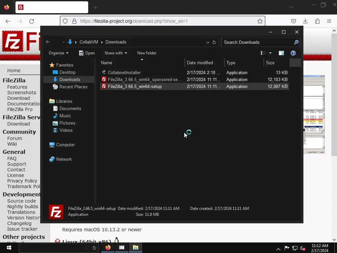Viewport: 337px width, 253px height.
Task: Open Screenshots link on FileZilla site
Action: (x=22, y=93)
